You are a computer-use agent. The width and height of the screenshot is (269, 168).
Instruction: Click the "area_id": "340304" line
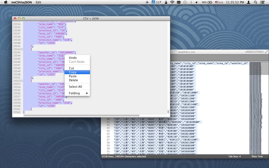click(x=52, y=34)
